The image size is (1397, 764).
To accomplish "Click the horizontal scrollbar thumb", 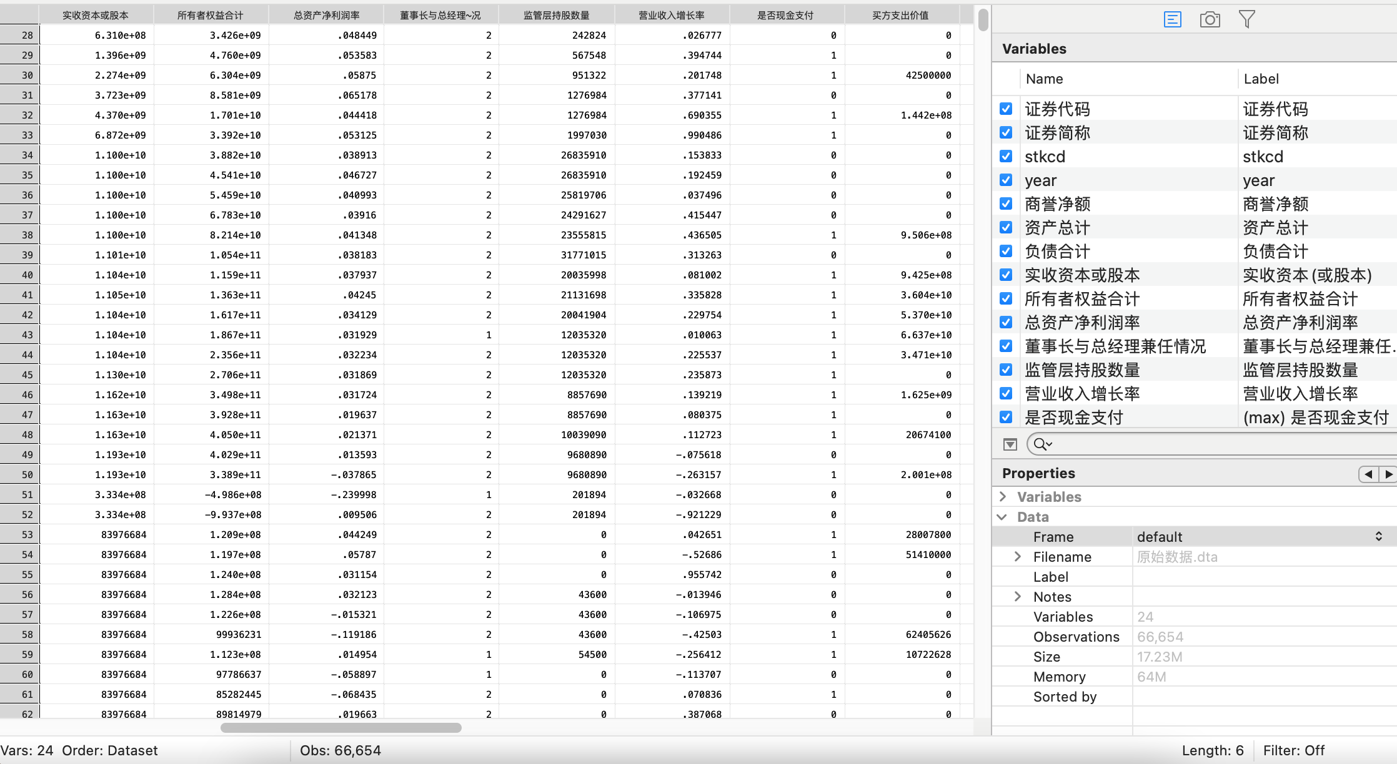I will coord(341,728).
